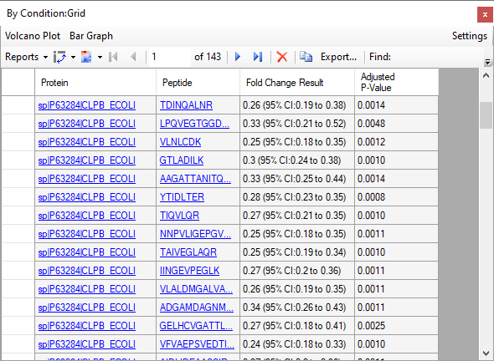494x361 pixels.
Task: Go to next page arrow
Action: pyautogui.click(x=238, y=57)
